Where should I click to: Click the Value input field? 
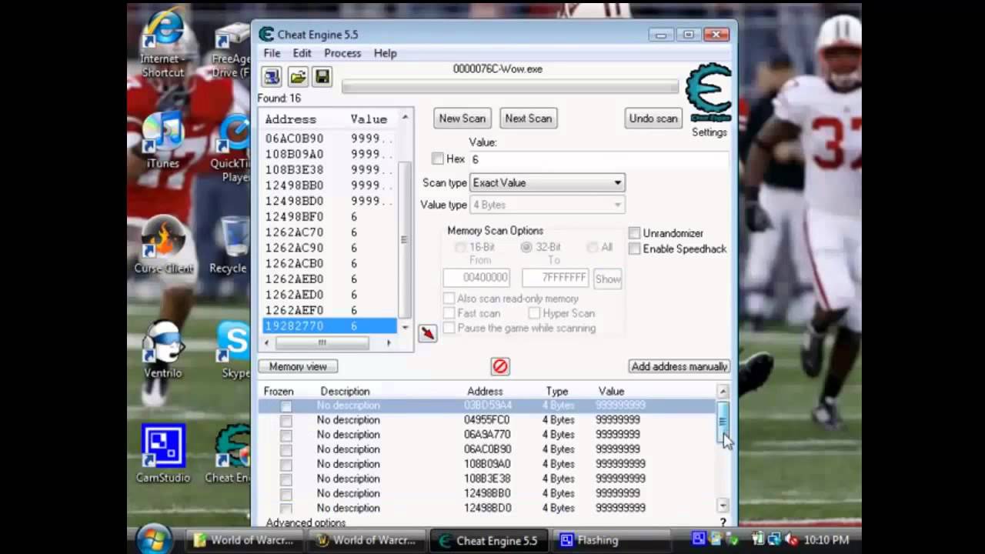pyautogui.click(x=598, y=159)
